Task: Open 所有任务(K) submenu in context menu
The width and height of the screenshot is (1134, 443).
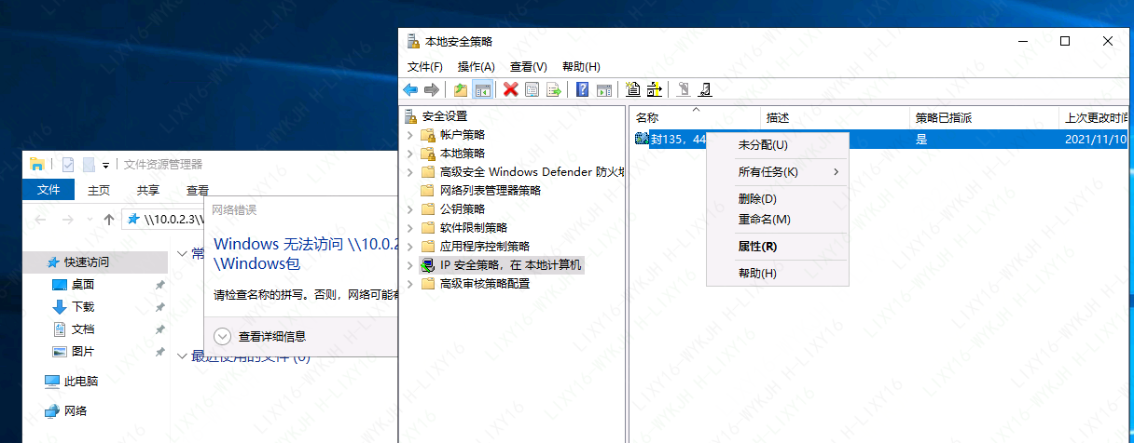Action: coord(779,172)
